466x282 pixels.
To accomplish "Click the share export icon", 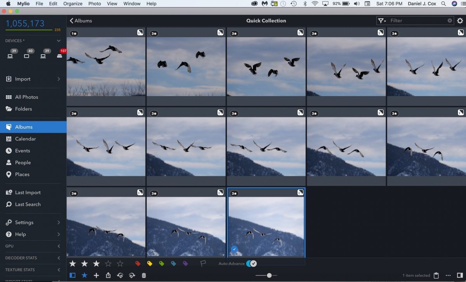I will click(108, 275).
